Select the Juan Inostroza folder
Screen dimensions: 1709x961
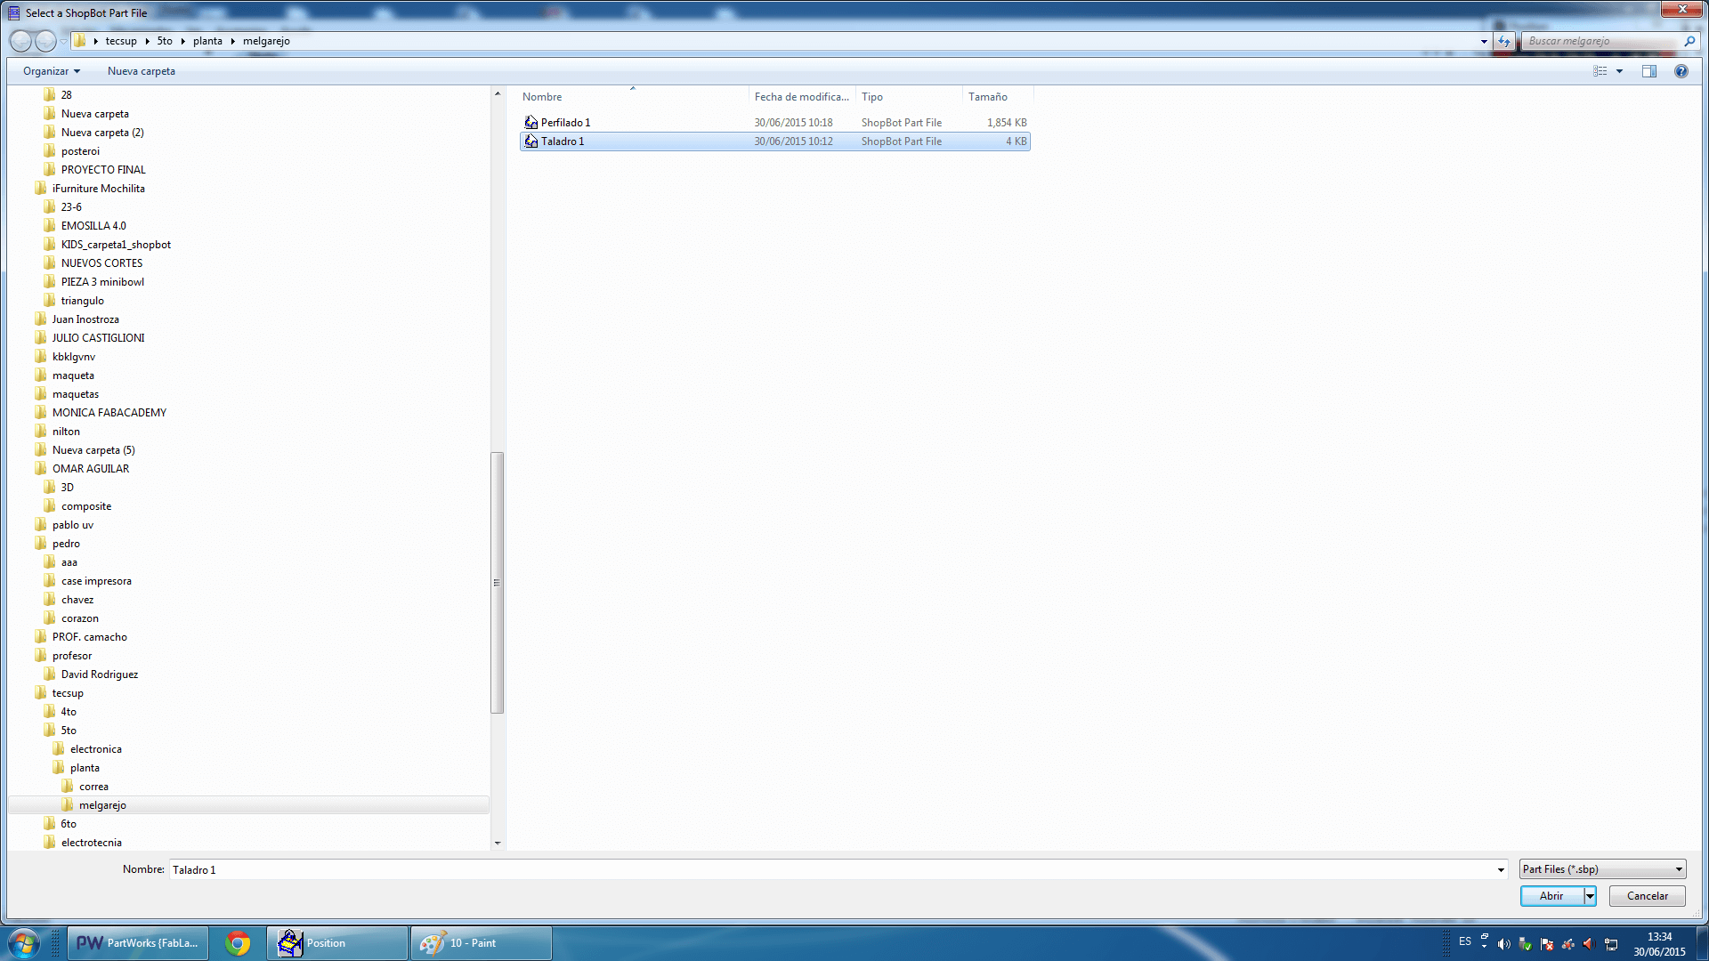click(x=85, y=319)
